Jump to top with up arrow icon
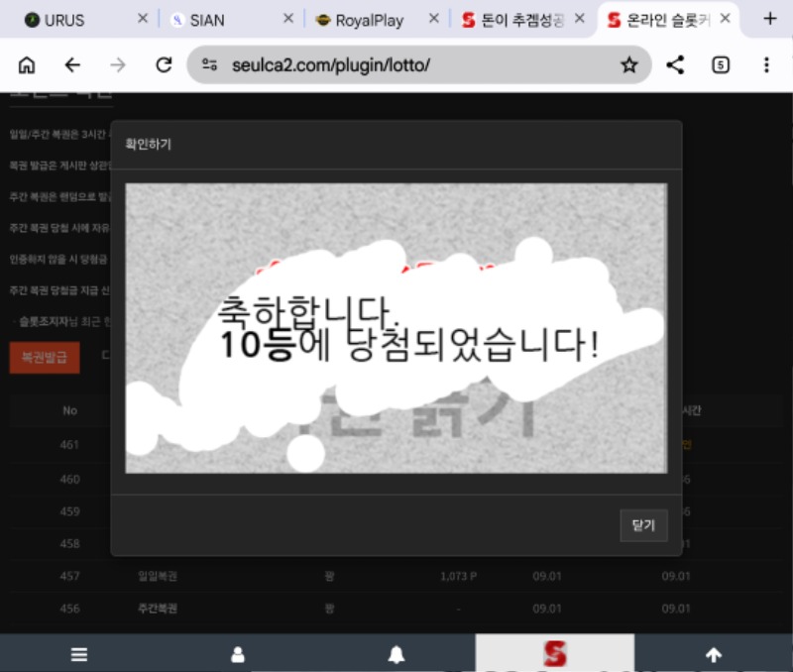The image size is (793, 672). 714,654
